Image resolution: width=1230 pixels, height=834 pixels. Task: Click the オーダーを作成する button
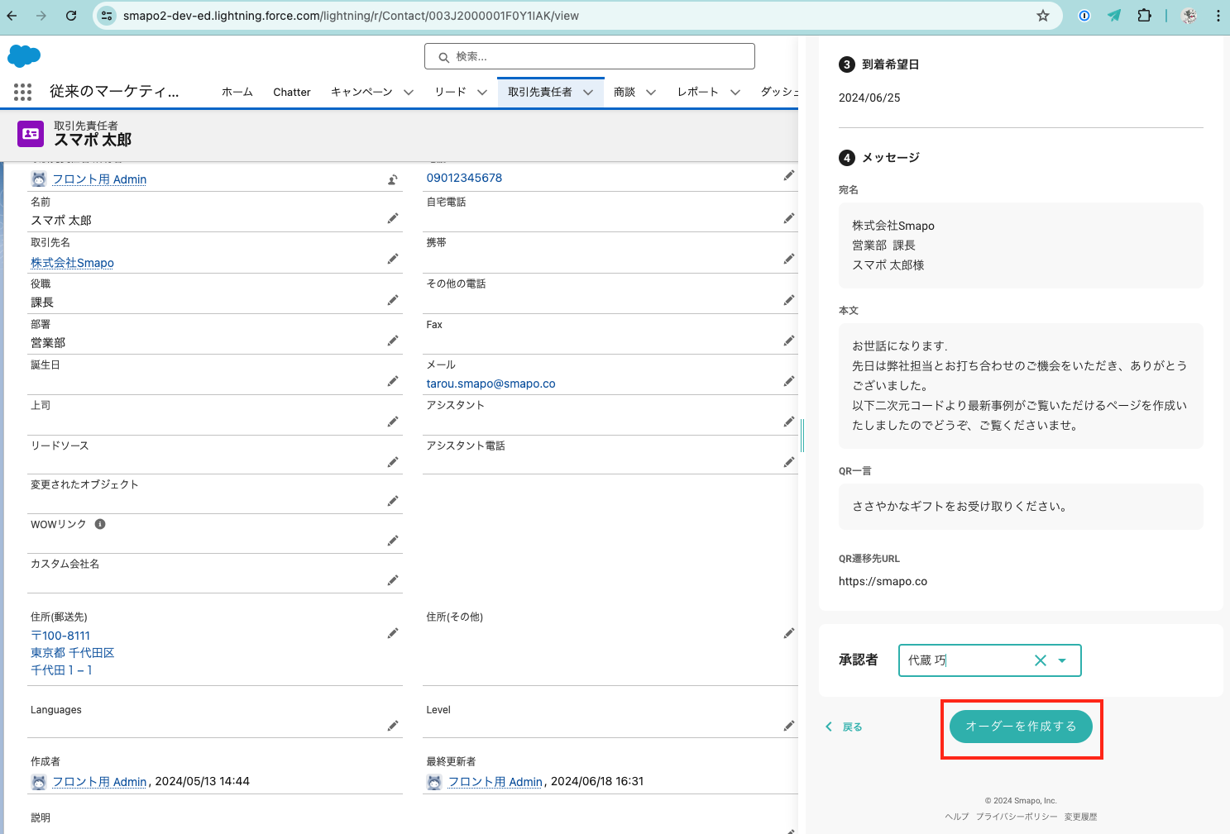pos(1021,727)
